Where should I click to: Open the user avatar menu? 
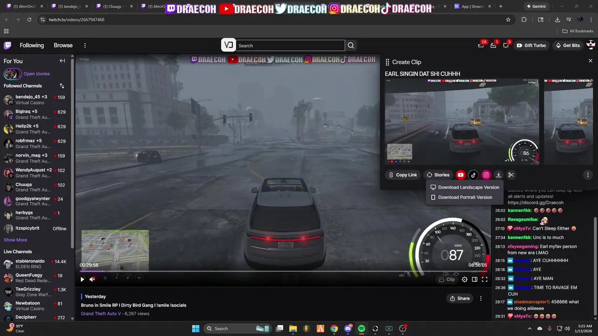pyautogui.click(x=591, y=45)
